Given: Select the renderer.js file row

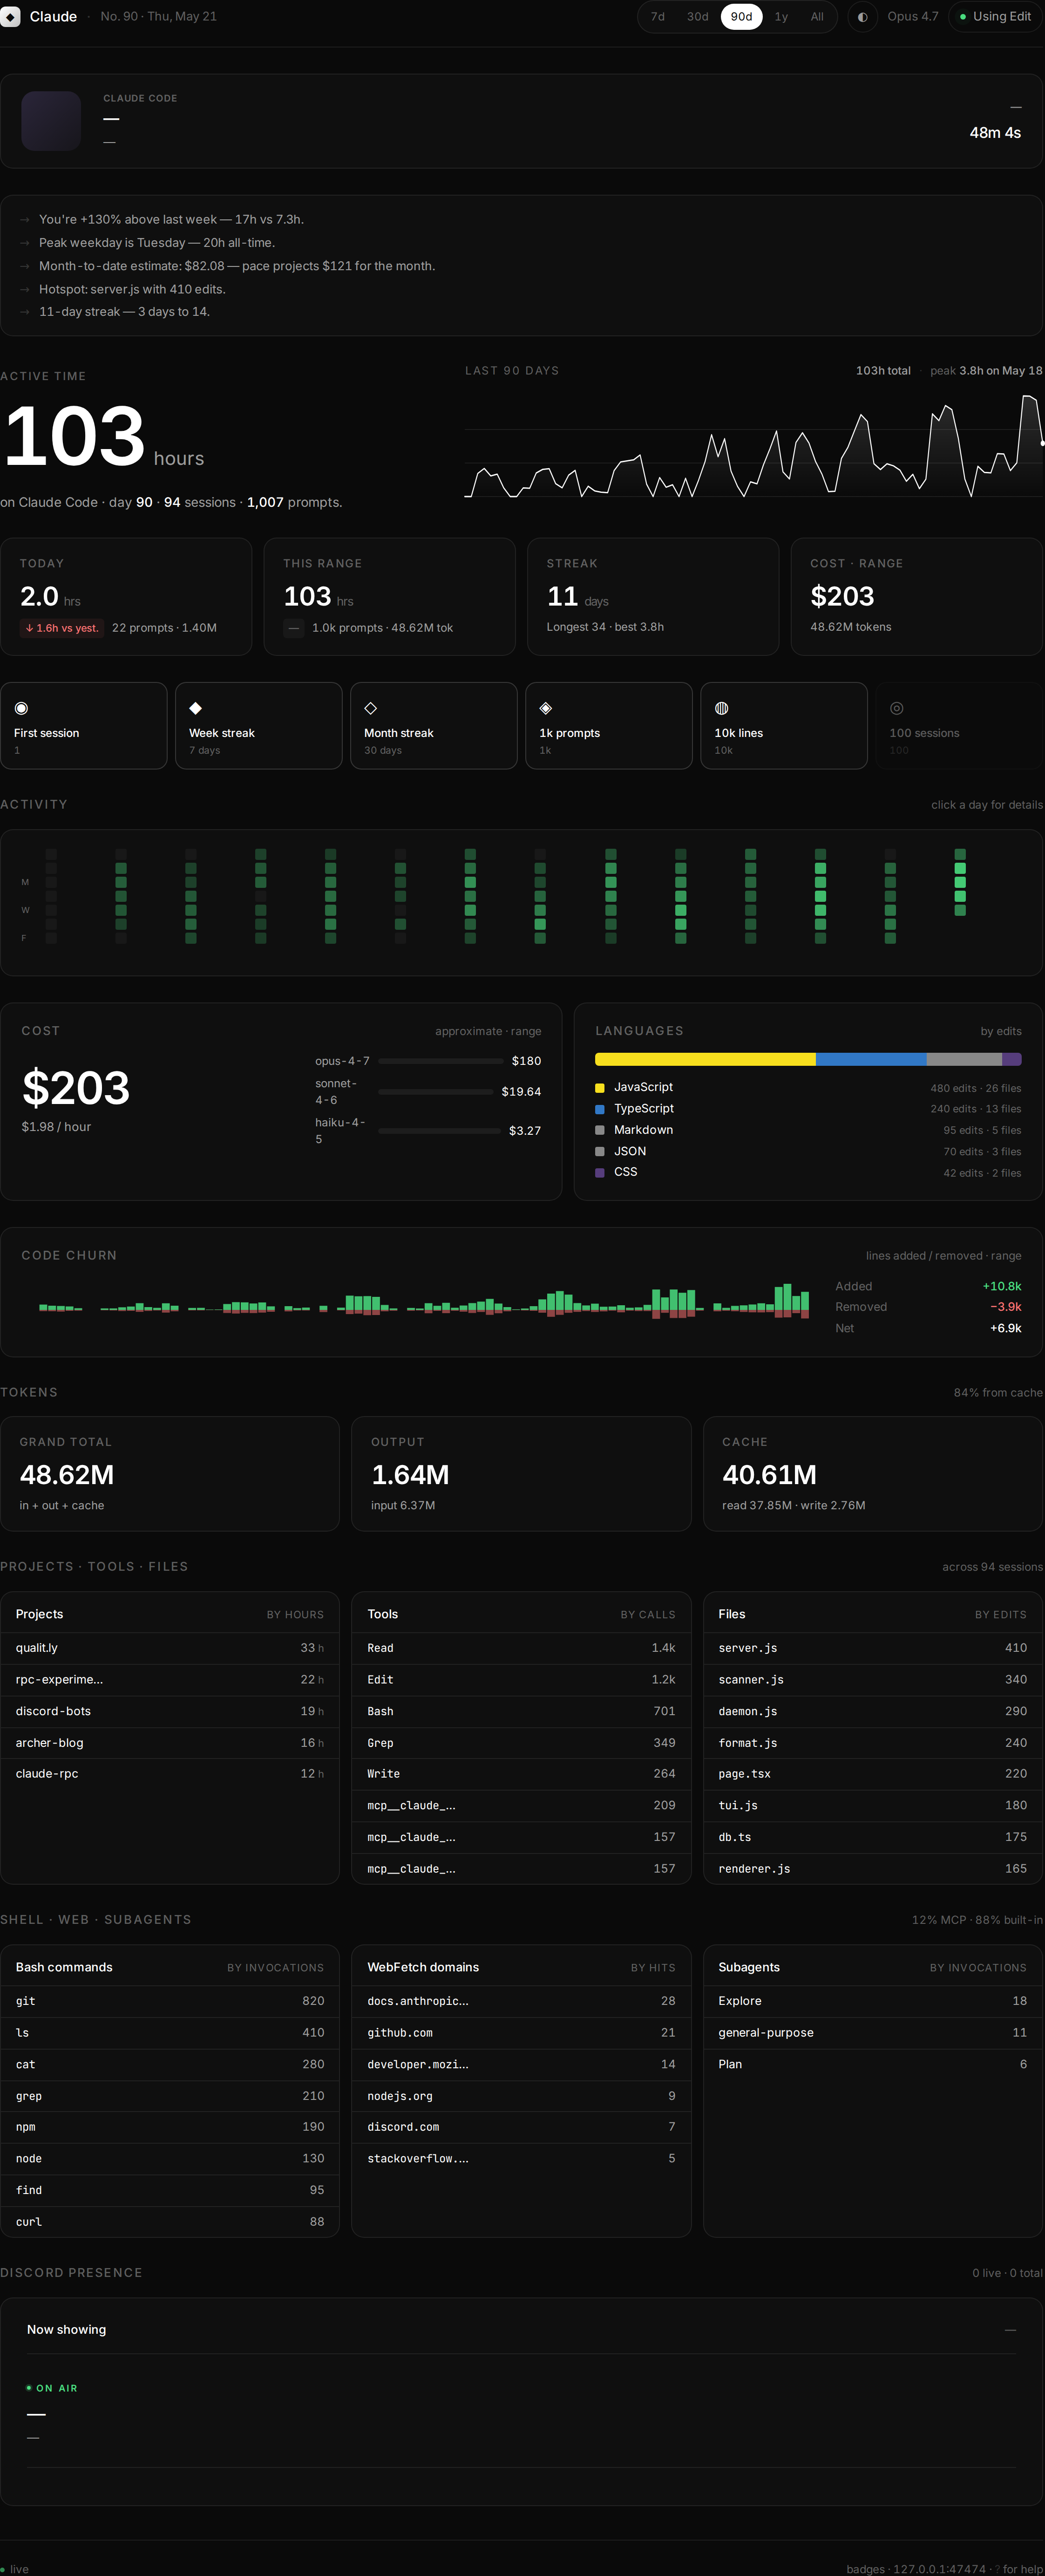Looking at the screenshot, I should click(873, 1868).
